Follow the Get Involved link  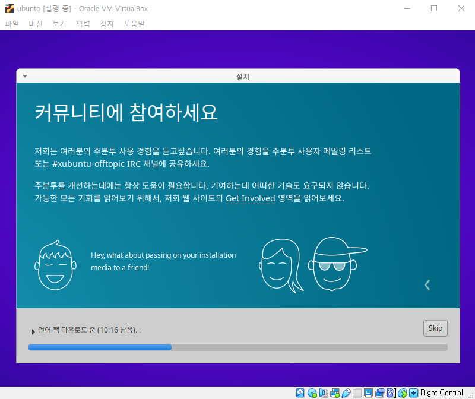click(x=251, y=198)
